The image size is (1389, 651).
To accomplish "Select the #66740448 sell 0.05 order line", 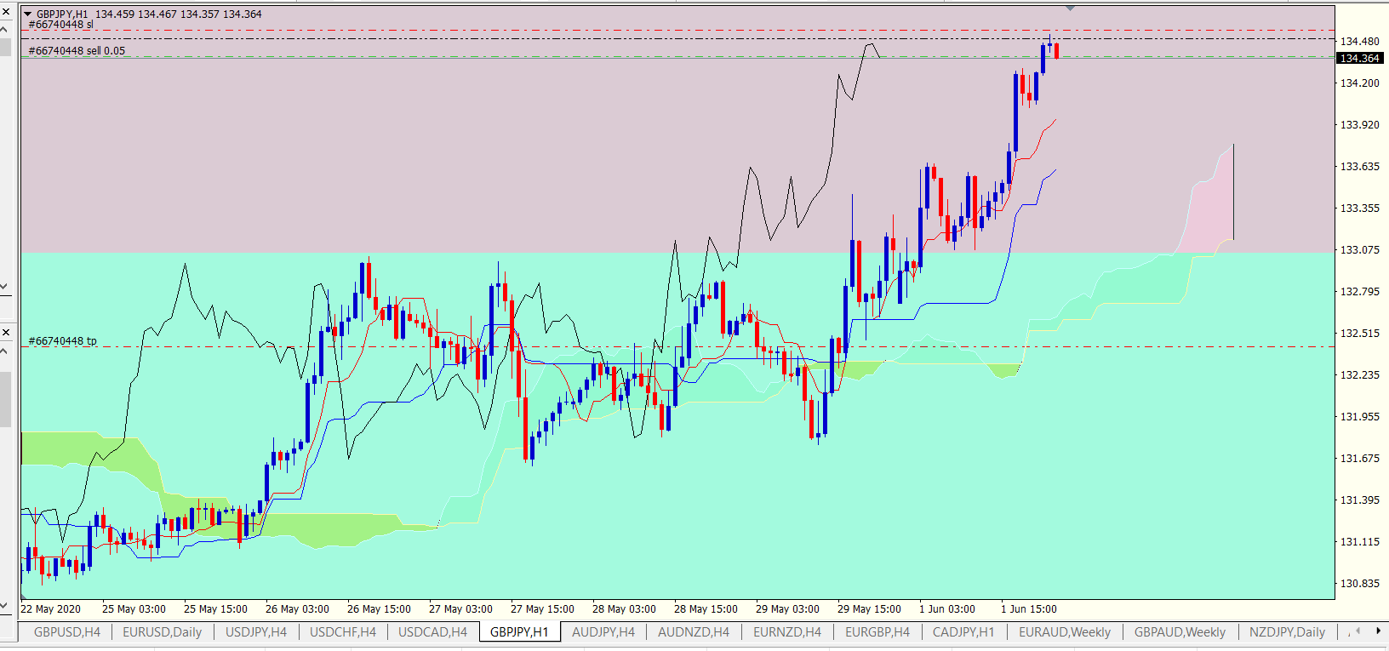I will click(77, 51).
